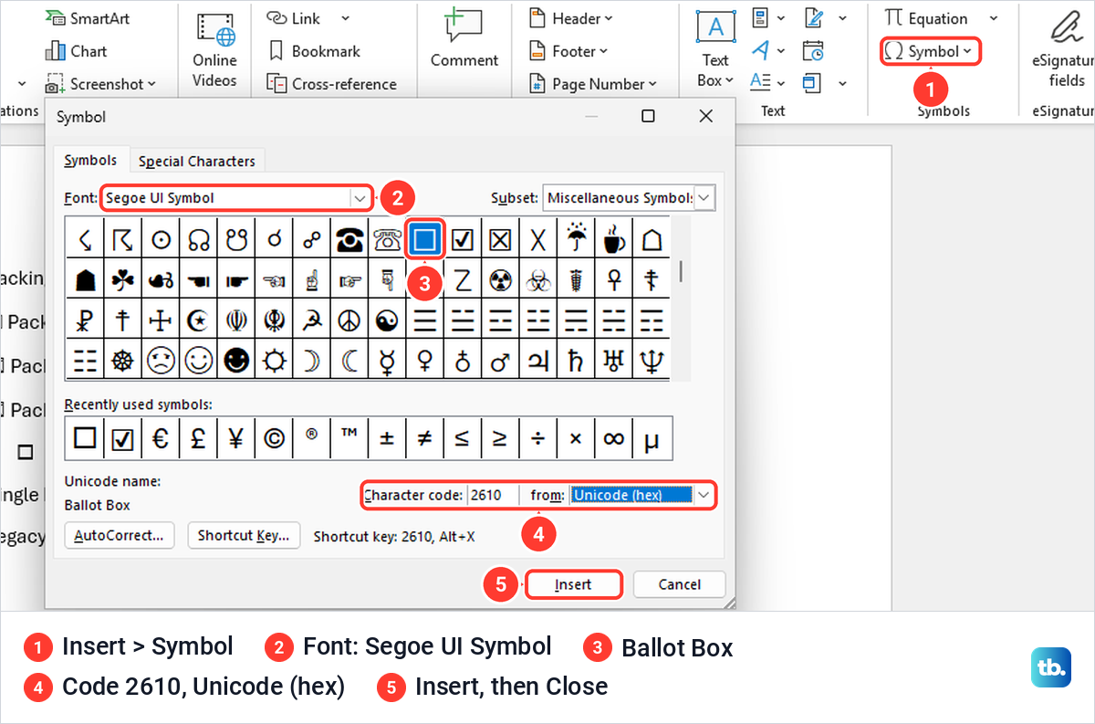Viewport: 1095px width, 724px height.
Task: Click the Shortcut Key... button
Action: (x=244, y=535)
